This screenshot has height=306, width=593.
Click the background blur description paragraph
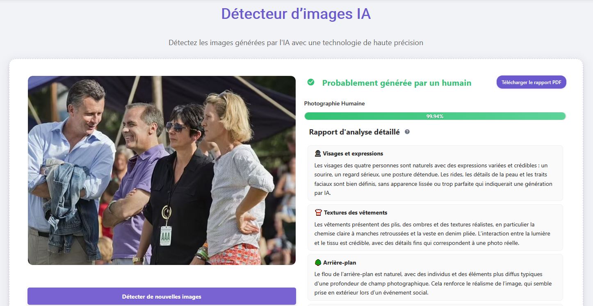pos(433,283)
